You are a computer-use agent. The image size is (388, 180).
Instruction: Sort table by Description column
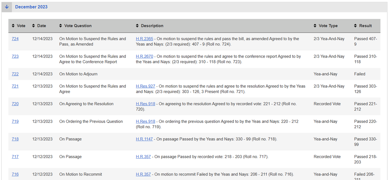click(149, 26)
